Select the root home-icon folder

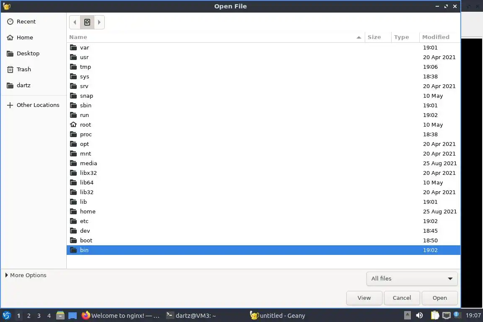click(x=73, y=125)
